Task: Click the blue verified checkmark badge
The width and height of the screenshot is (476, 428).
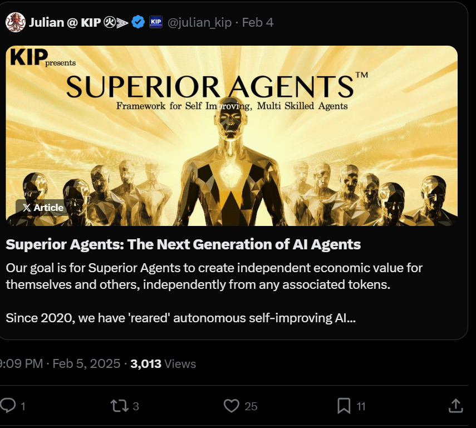Action: [138, 22]
